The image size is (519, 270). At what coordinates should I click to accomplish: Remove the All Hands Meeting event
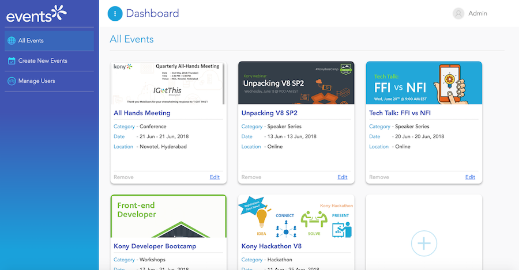tap(123, 177)
